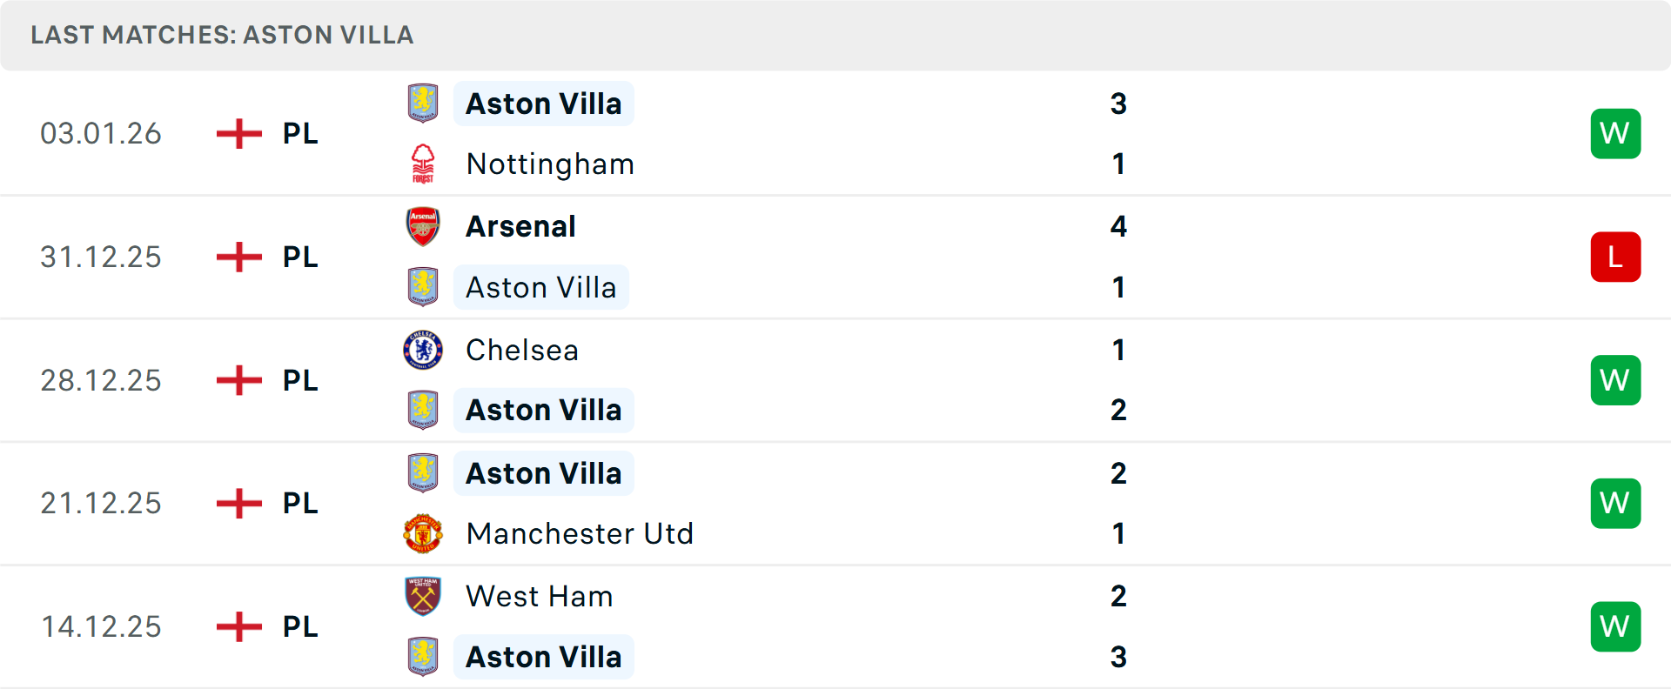The width and height of the screenshot is (1671, 689).
Task: Click the Manchester Utd club crest
Action: click(x=423, y=533)
